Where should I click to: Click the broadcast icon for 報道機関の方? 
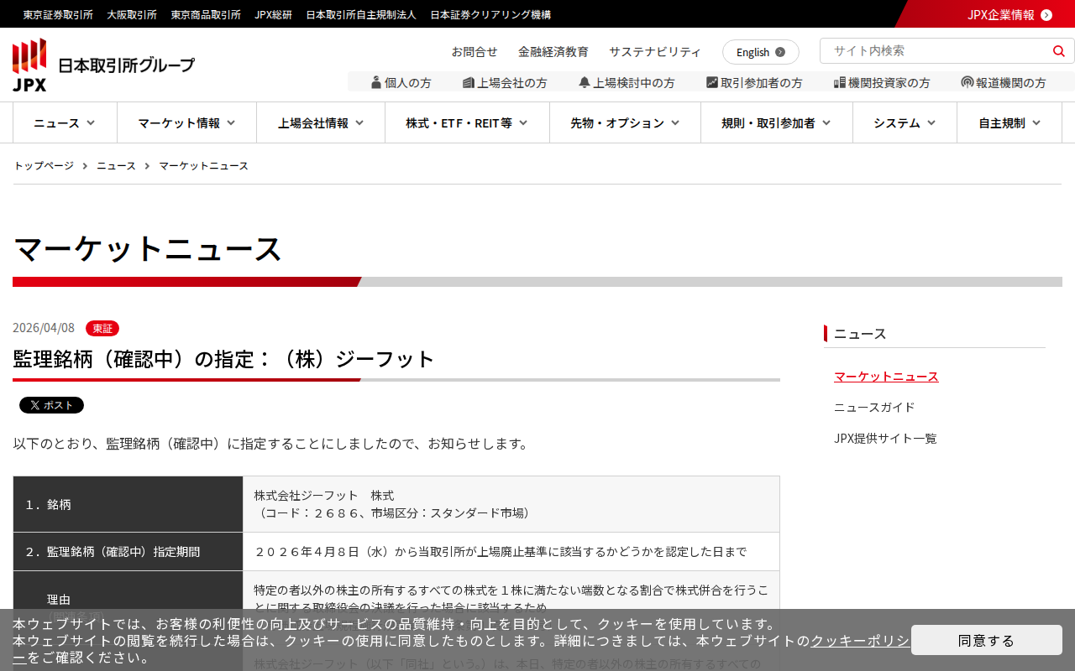967,82
